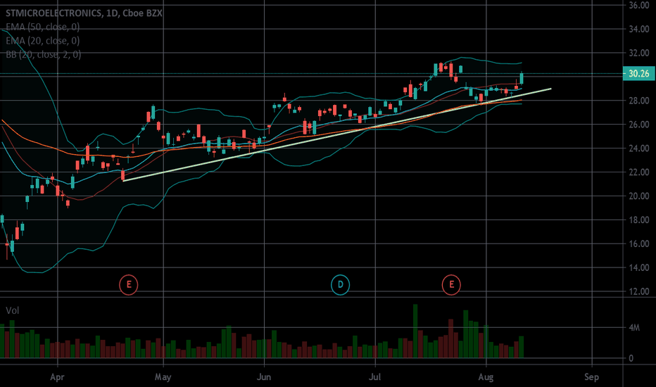
Task: Click the 4M volume axis label
Action: pyautogui.click(x=634, y=328)
